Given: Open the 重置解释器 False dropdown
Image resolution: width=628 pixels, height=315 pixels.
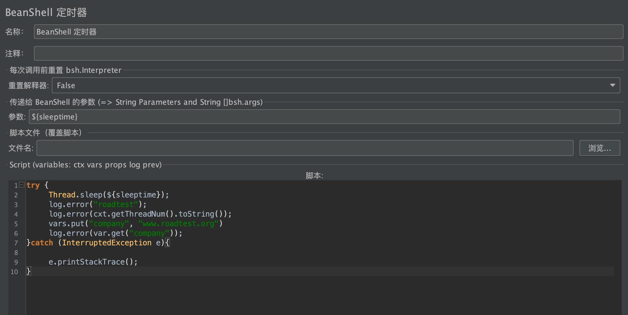Looking at the screenshot, I should point(336,85).
